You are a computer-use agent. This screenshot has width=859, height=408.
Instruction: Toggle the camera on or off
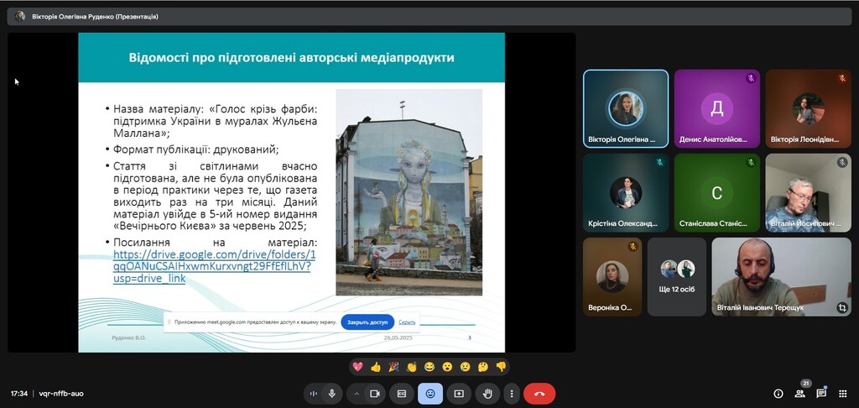375,393
